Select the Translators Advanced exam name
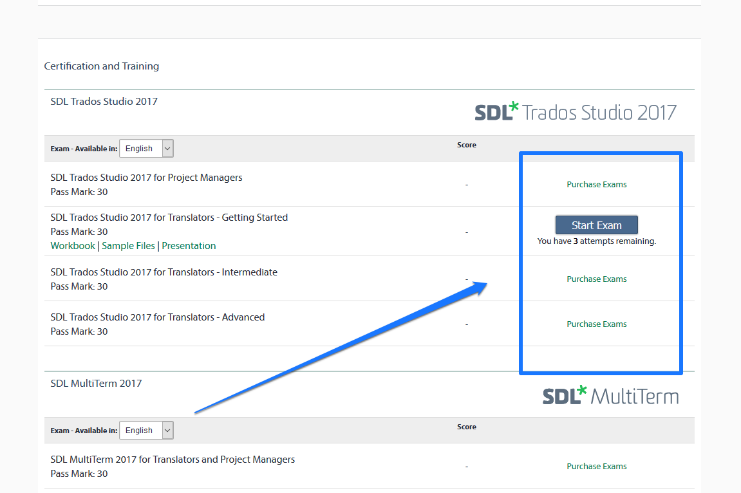This screenshot has width=741, height=493. (x=157, y=317)
